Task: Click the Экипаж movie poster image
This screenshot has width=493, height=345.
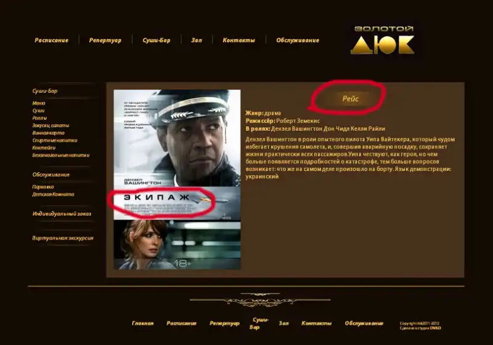Action: pos(177,180)
